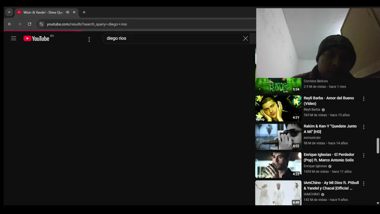
Task: Clear the search box with X
Action: pyautogui.click(x=246, y=38)
